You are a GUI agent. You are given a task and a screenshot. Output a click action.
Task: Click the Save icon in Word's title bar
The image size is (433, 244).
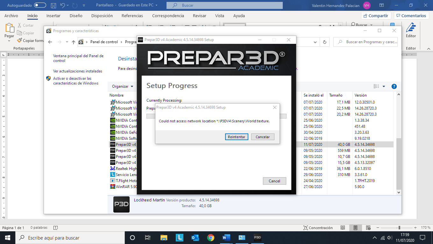point(53,5)
